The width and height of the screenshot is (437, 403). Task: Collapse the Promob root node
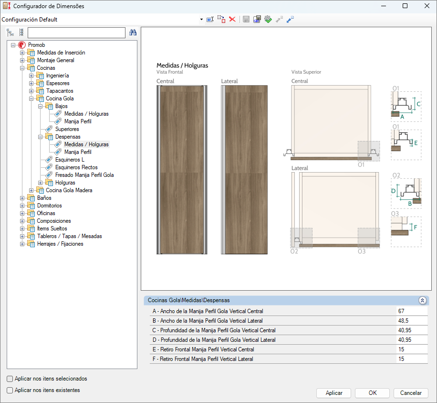[13, 45]
